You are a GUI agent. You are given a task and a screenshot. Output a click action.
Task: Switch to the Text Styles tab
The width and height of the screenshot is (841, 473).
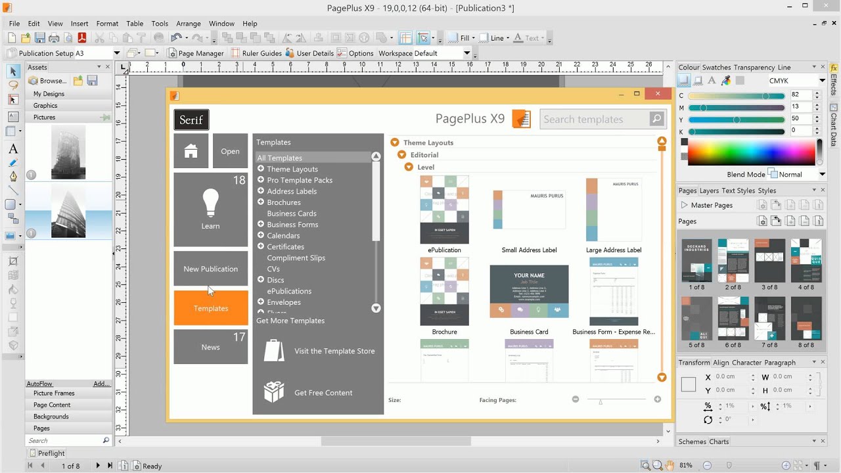(x=739, y=191)
